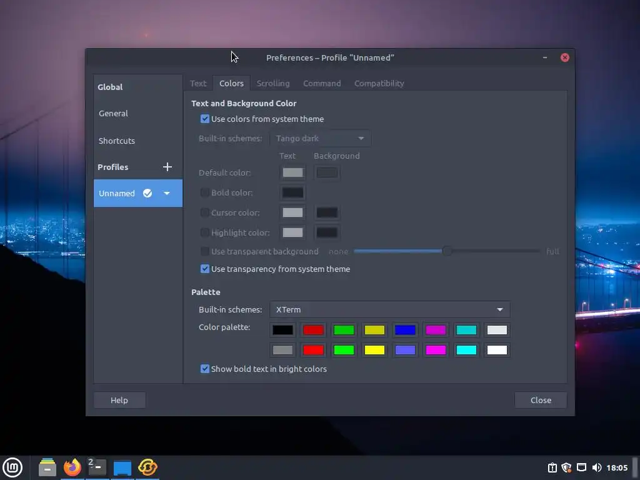Image resolution: width=640 pixels, height=480 pixels.
Task: Edit the dark gray palette swatch, bottom row
Action: click(x=282, y=350)
